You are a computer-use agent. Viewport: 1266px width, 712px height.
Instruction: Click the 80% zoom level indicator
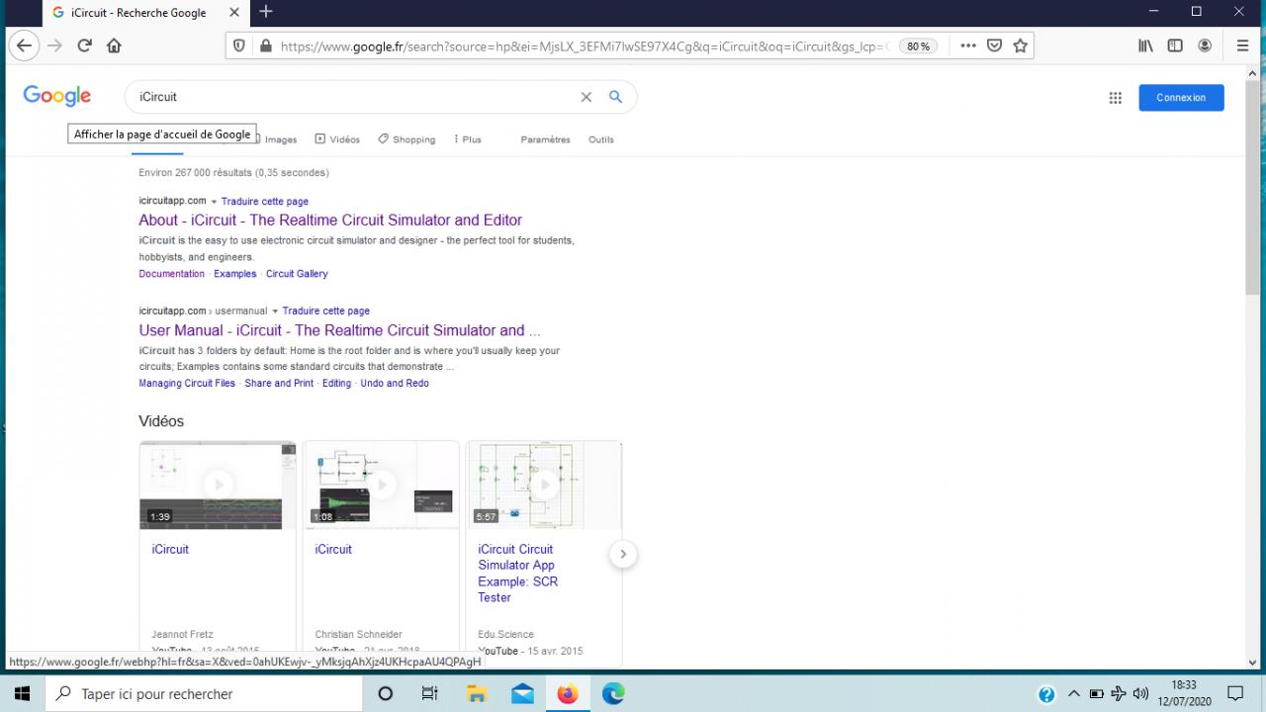[x=918, y=45]
